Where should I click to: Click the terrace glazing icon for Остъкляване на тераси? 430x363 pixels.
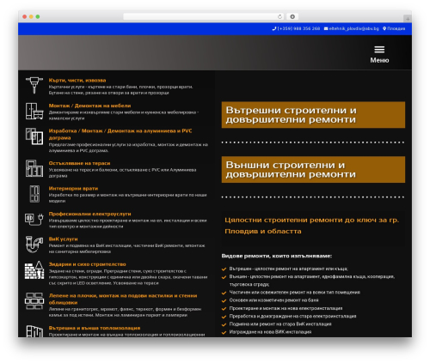pyautogui.click(x=34, y=168)
